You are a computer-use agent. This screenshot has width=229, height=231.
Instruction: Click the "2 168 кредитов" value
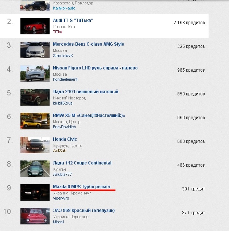pos(189,23)
